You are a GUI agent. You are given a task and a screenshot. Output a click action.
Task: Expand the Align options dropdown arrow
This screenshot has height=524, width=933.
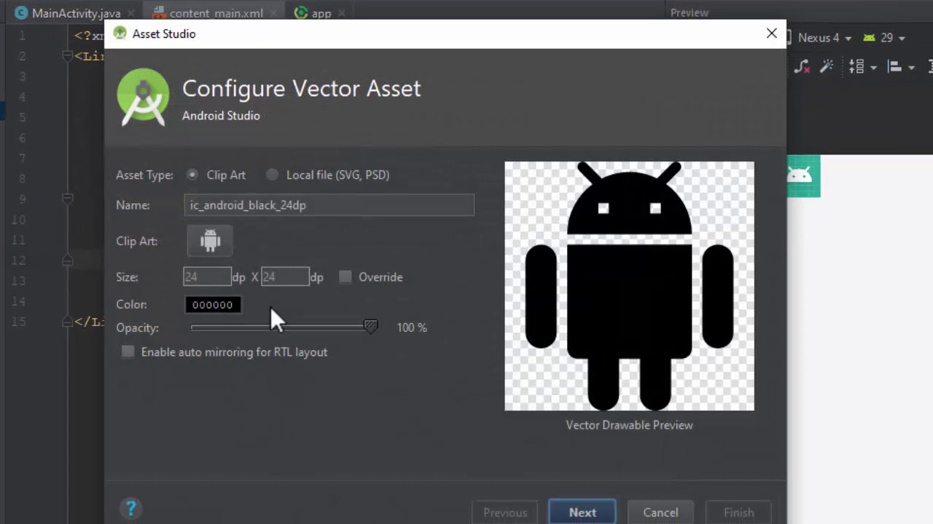point(911,68)
